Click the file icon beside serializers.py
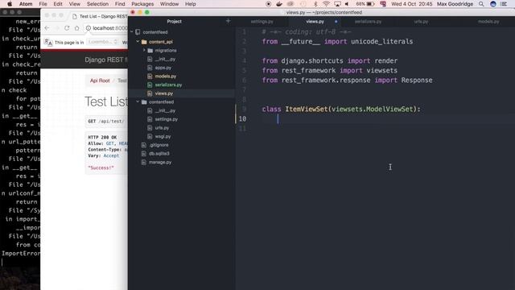The image size is (515, 290). [150, 85]
